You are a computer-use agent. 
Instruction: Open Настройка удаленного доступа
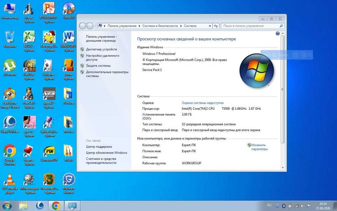pyautogui.click(x=102, y=57)
